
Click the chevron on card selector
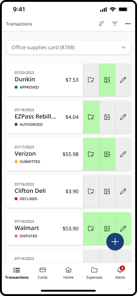(x=123, y=47)
